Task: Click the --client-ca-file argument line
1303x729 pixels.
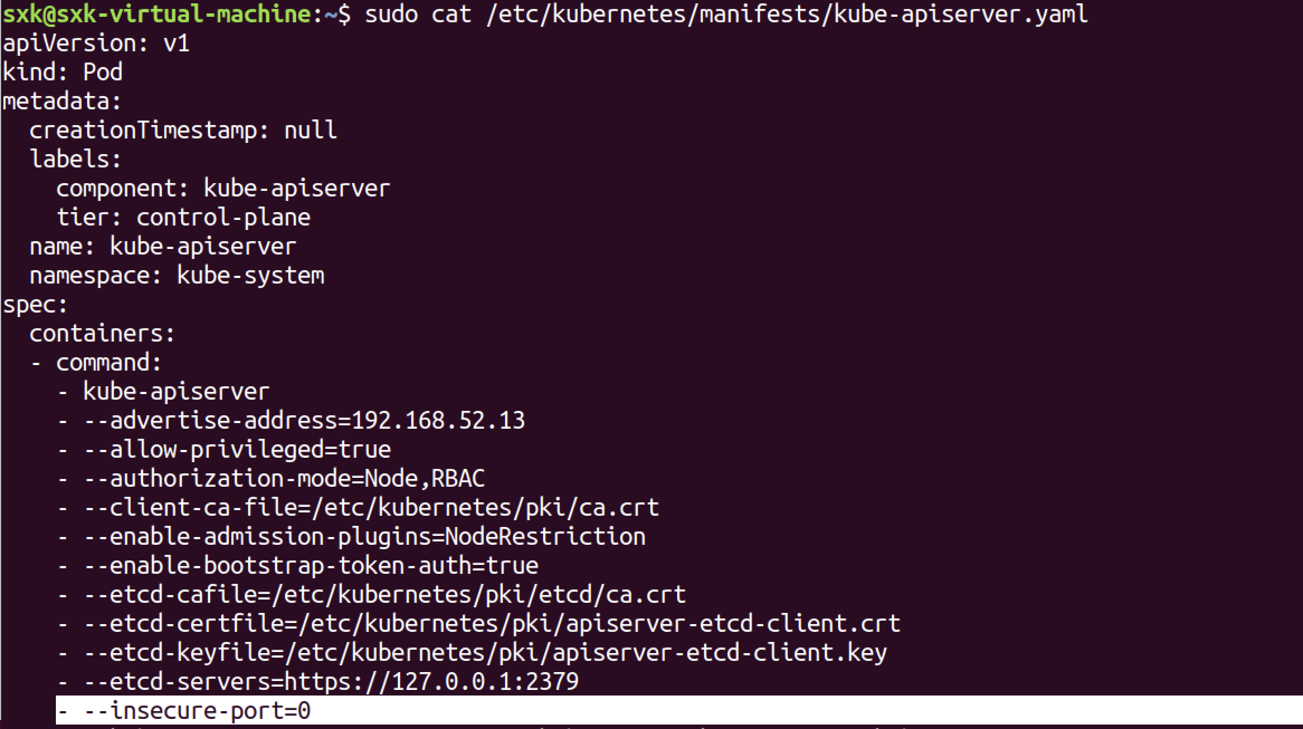Action: coord(371,508)
